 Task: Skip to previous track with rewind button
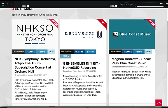(x=122, y=4)
